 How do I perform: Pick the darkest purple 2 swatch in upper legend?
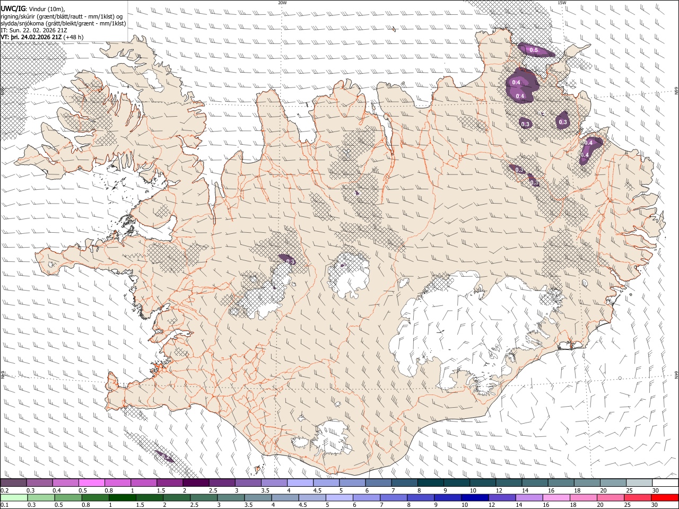(x=196, y=483)
